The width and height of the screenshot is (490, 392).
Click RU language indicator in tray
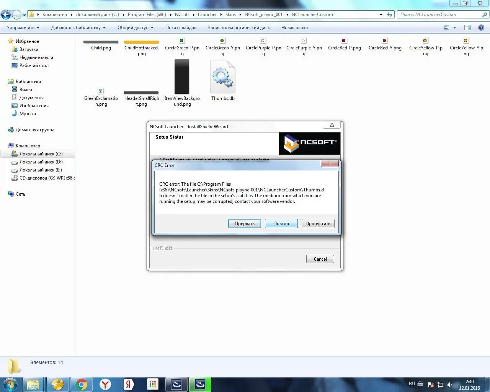412,384
